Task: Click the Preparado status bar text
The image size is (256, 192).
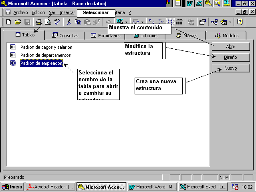Action: point(14,177)
